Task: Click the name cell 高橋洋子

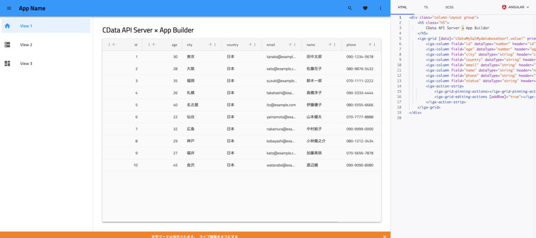Action: click(314, 93)
